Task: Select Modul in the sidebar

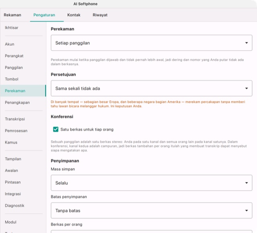Action: (23, 222)
